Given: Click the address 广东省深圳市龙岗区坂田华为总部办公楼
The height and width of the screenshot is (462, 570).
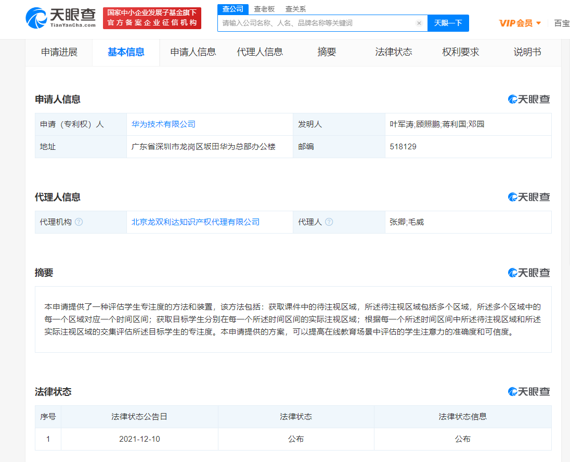Looking at the screenshot, I should point(203,147).
